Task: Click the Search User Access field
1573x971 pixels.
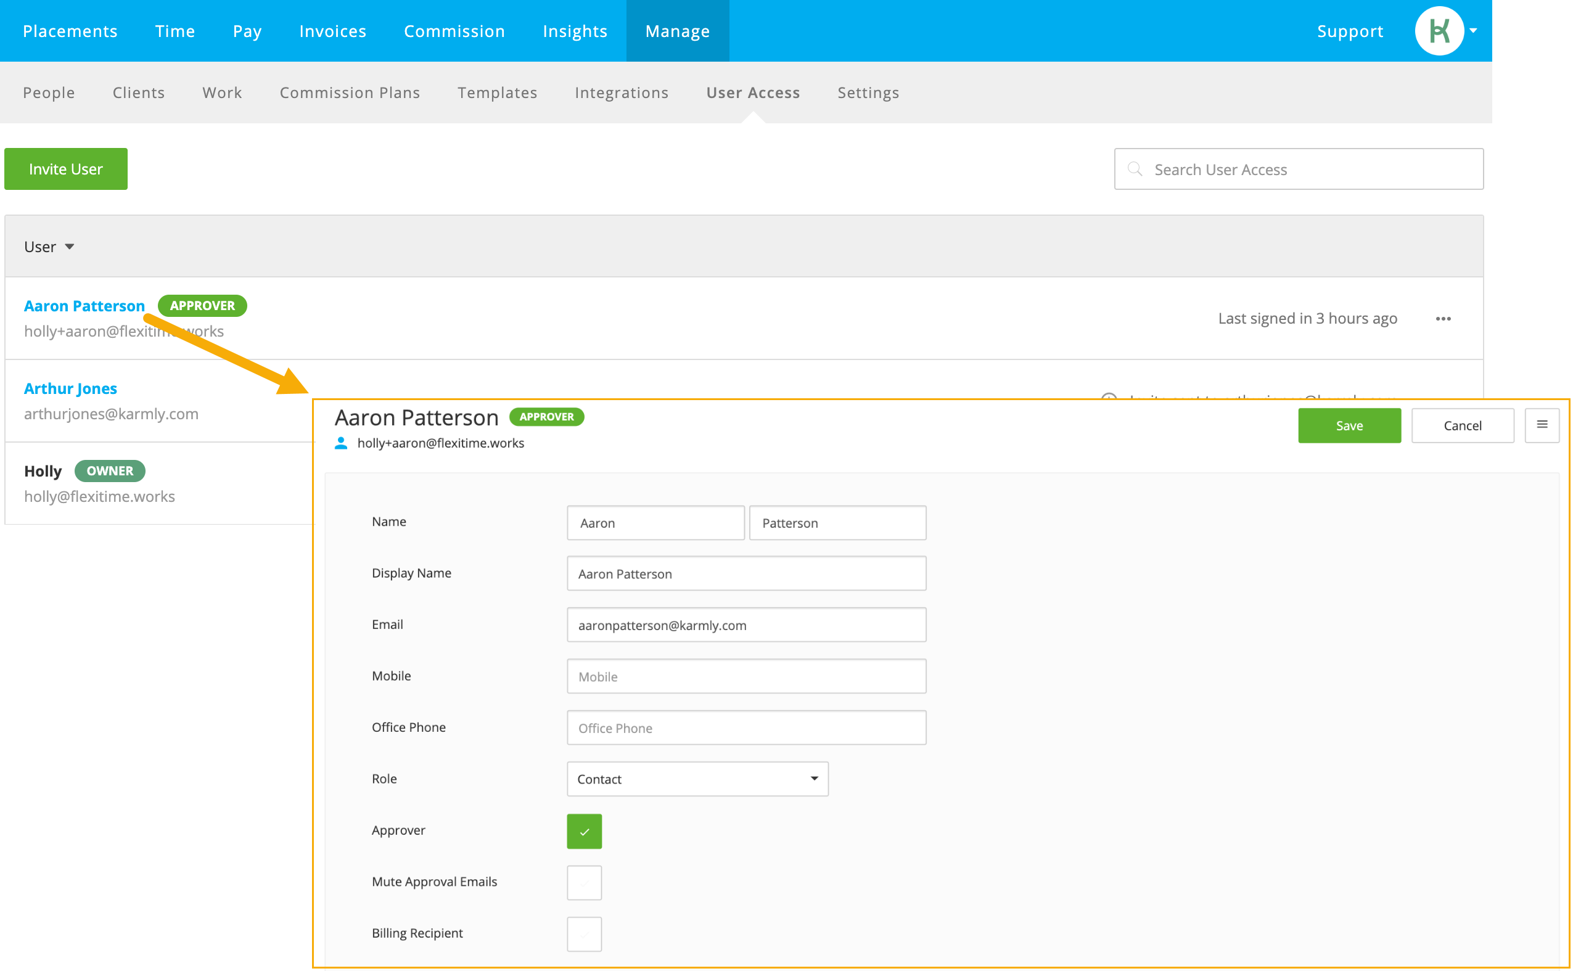Action: (1299, 169)
